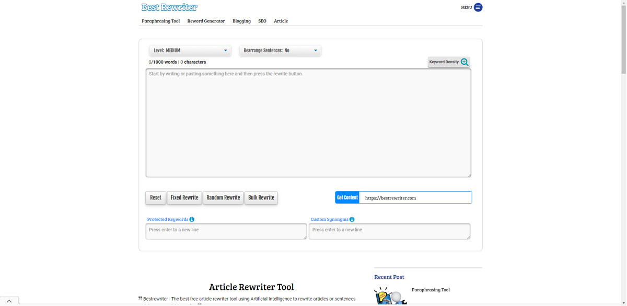Open the Rearrange Sentences dropdown
627x306 pixels.
(x=280, y=51)
